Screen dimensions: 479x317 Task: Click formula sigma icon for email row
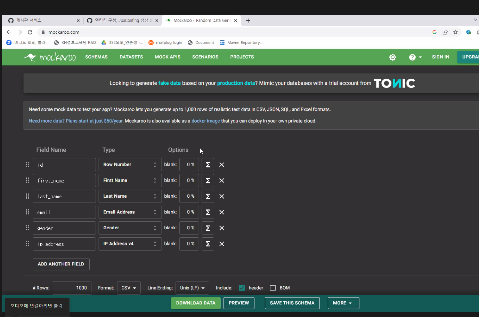tap(208, 212)
